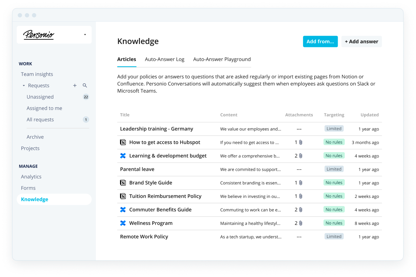Image resolution: width=416 pixels, height=277 pixels.
Task: Click Limited targeting badge for Parental leave
Action: pyautogui.click(x=334, y=169)
